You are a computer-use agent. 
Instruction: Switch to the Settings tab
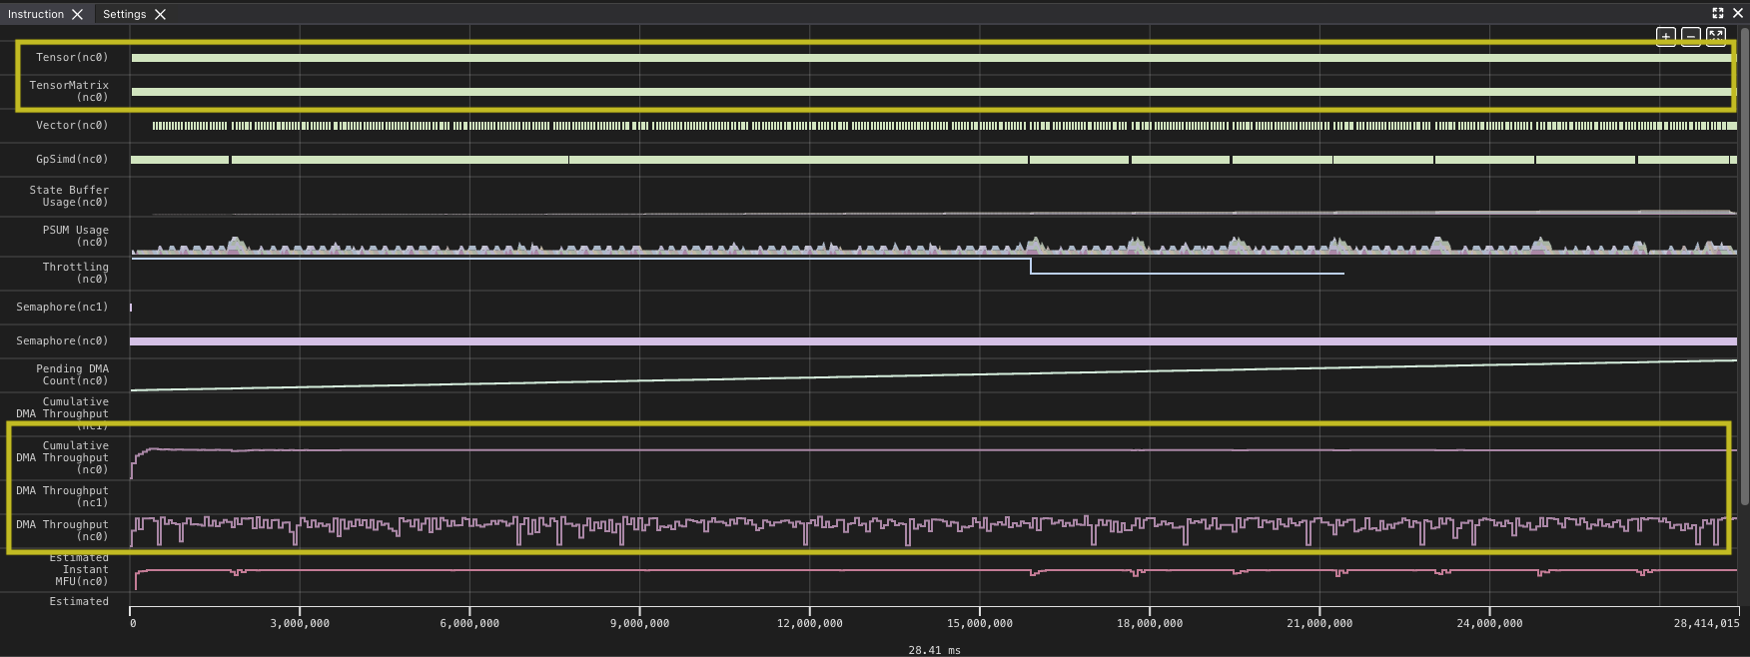pos(124,14)
